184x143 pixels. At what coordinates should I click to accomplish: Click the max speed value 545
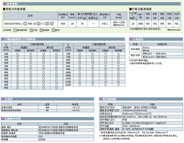[169, 24]
